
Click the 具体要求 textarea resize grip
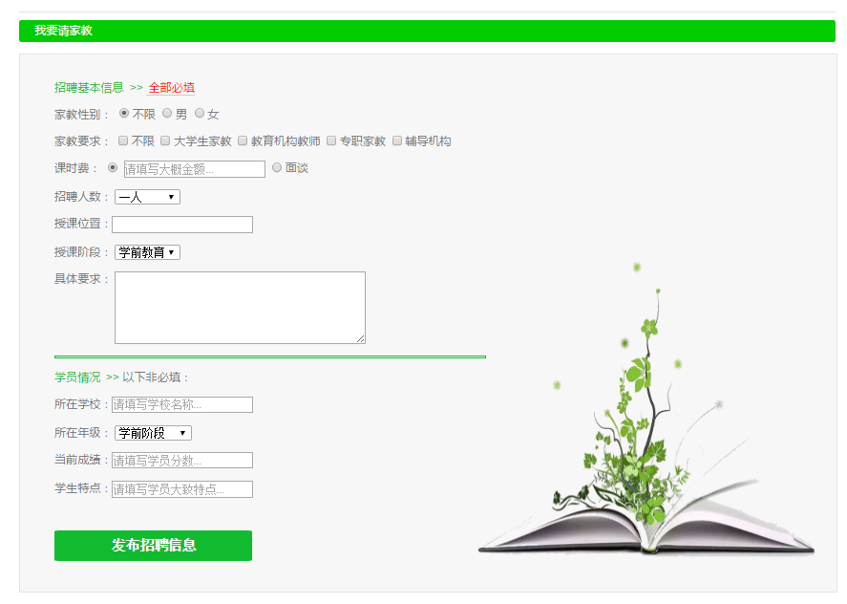tap(361, 339)
